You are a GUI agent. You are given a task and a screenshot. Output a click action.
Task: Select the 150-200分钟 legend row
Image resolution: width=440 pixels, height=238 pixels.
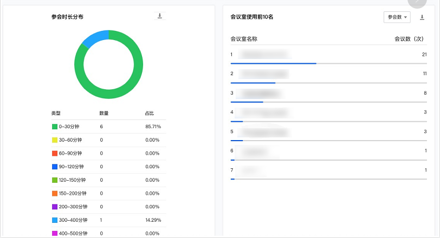tap(108, 194)
